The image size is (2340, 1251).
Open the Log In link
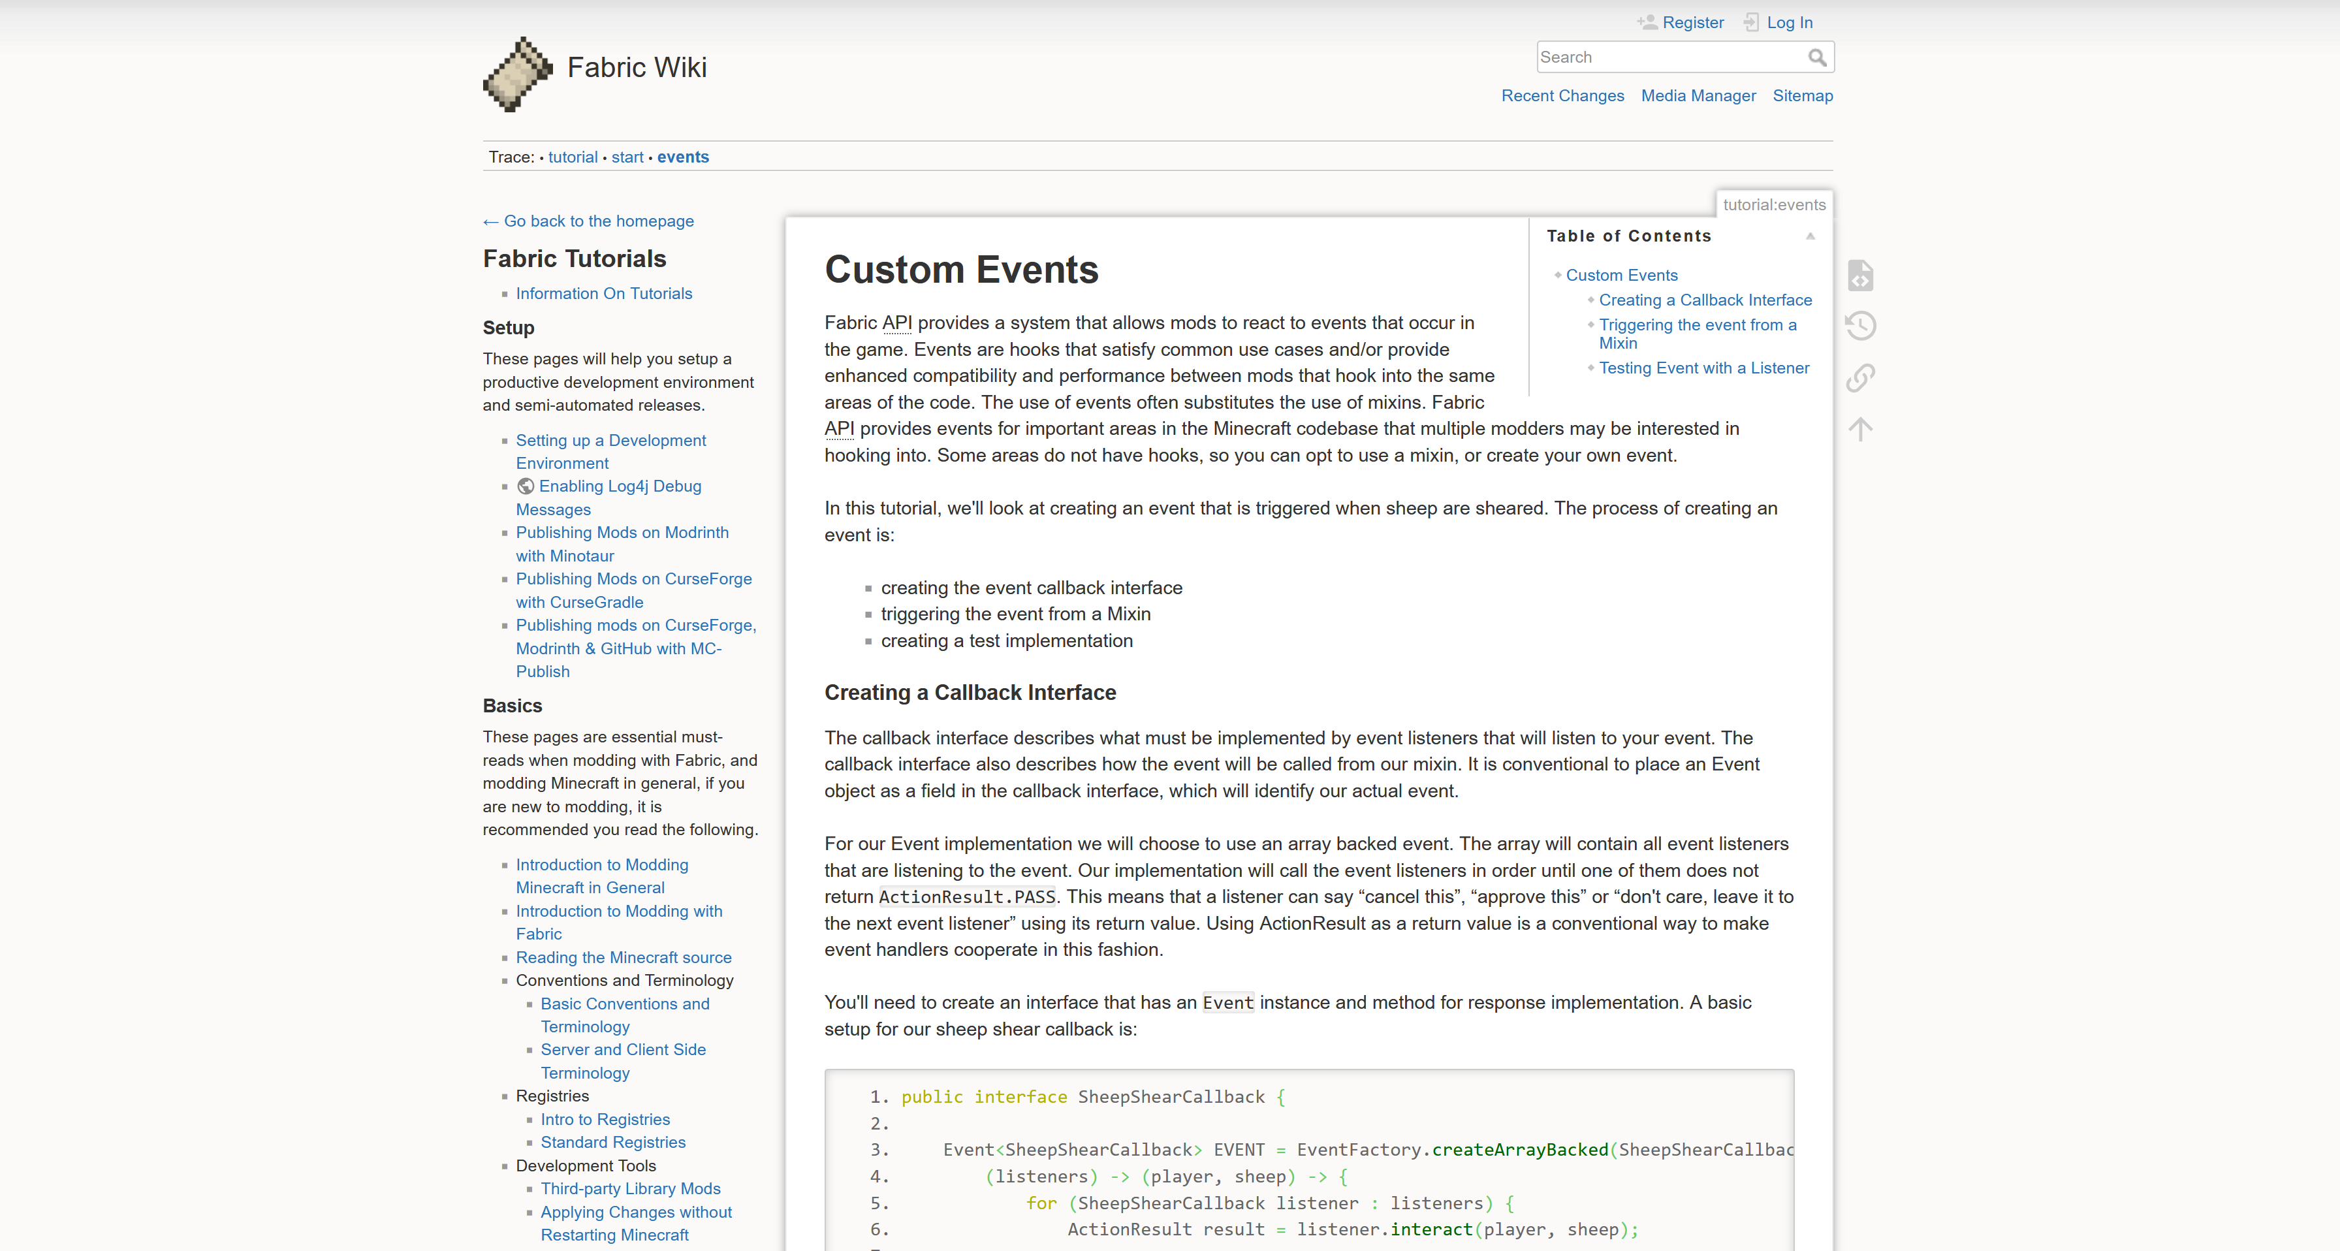coord(1790,23)
